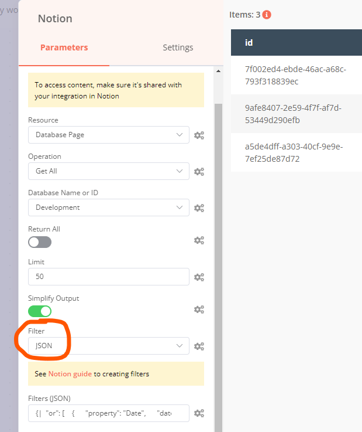Image resolution: width=362 pixels, height=432 pixels.
Task: Click the red info icon beside Items count
Action: [x=267, y=15]
